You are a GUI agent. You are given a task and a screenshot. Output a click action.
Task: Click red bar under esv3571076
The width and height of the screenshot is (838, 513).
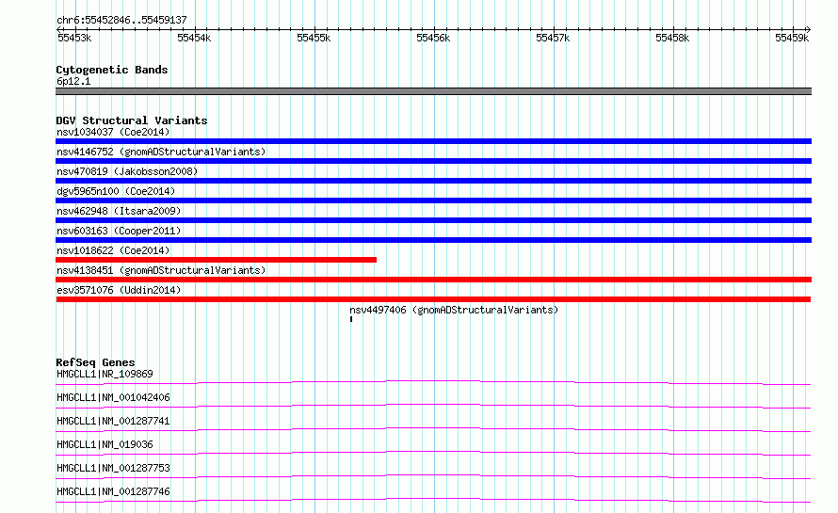coord(433,299)
